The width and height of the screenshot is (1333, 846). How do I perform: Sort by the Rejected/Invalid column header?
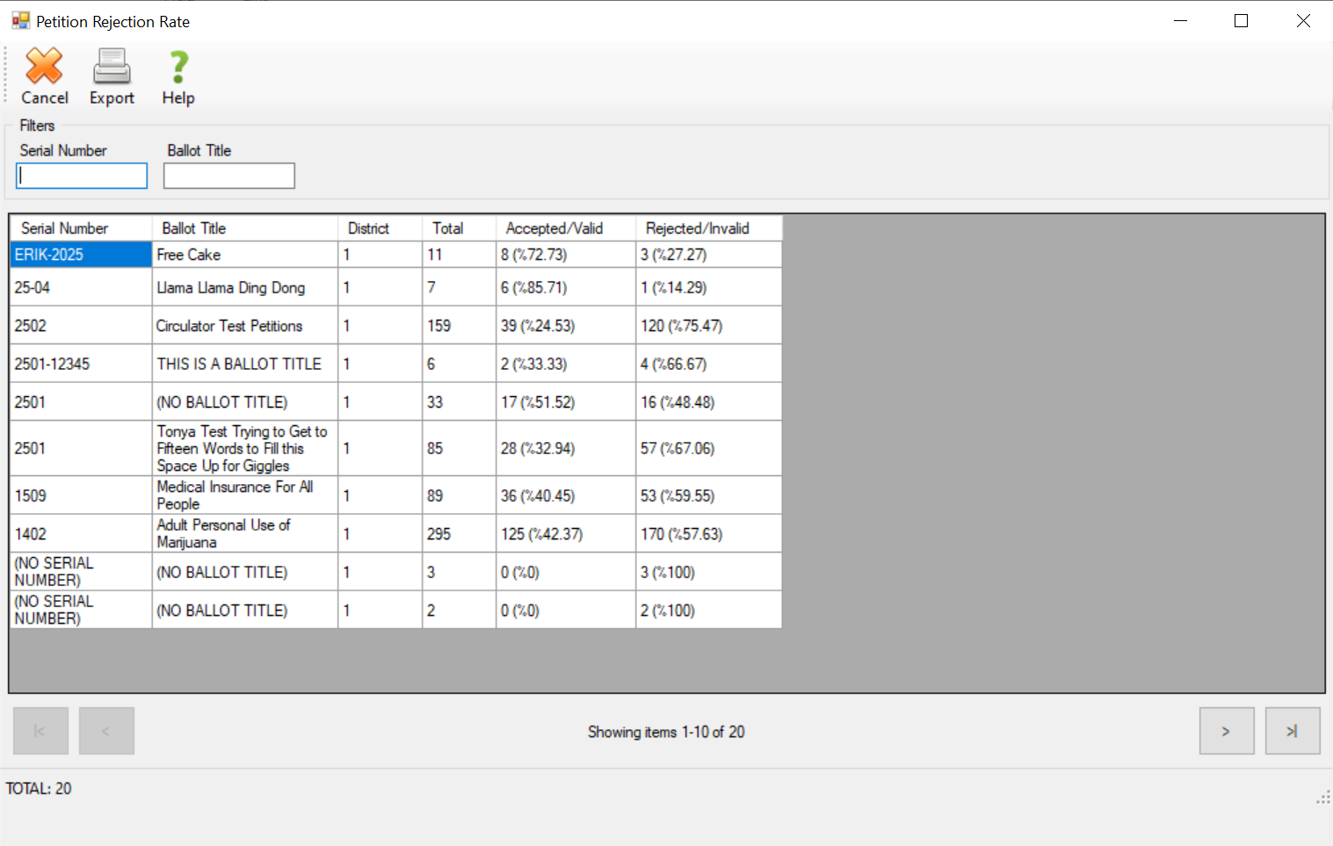click(708, 228)
